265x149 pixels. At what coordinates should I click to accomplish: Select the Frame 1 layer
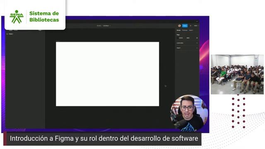[x=11, y=34]
